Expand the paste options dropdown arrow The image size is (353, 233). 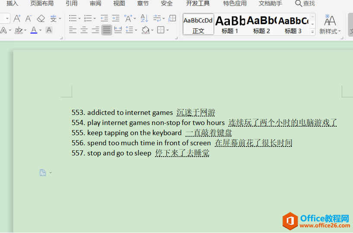(51, 173)
